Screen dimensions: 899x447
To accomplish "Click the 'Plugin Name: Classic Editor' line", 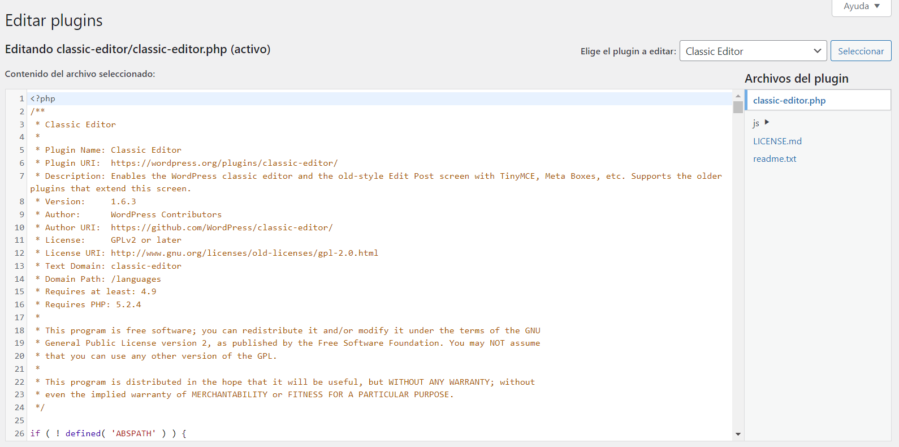I will 108,150.
